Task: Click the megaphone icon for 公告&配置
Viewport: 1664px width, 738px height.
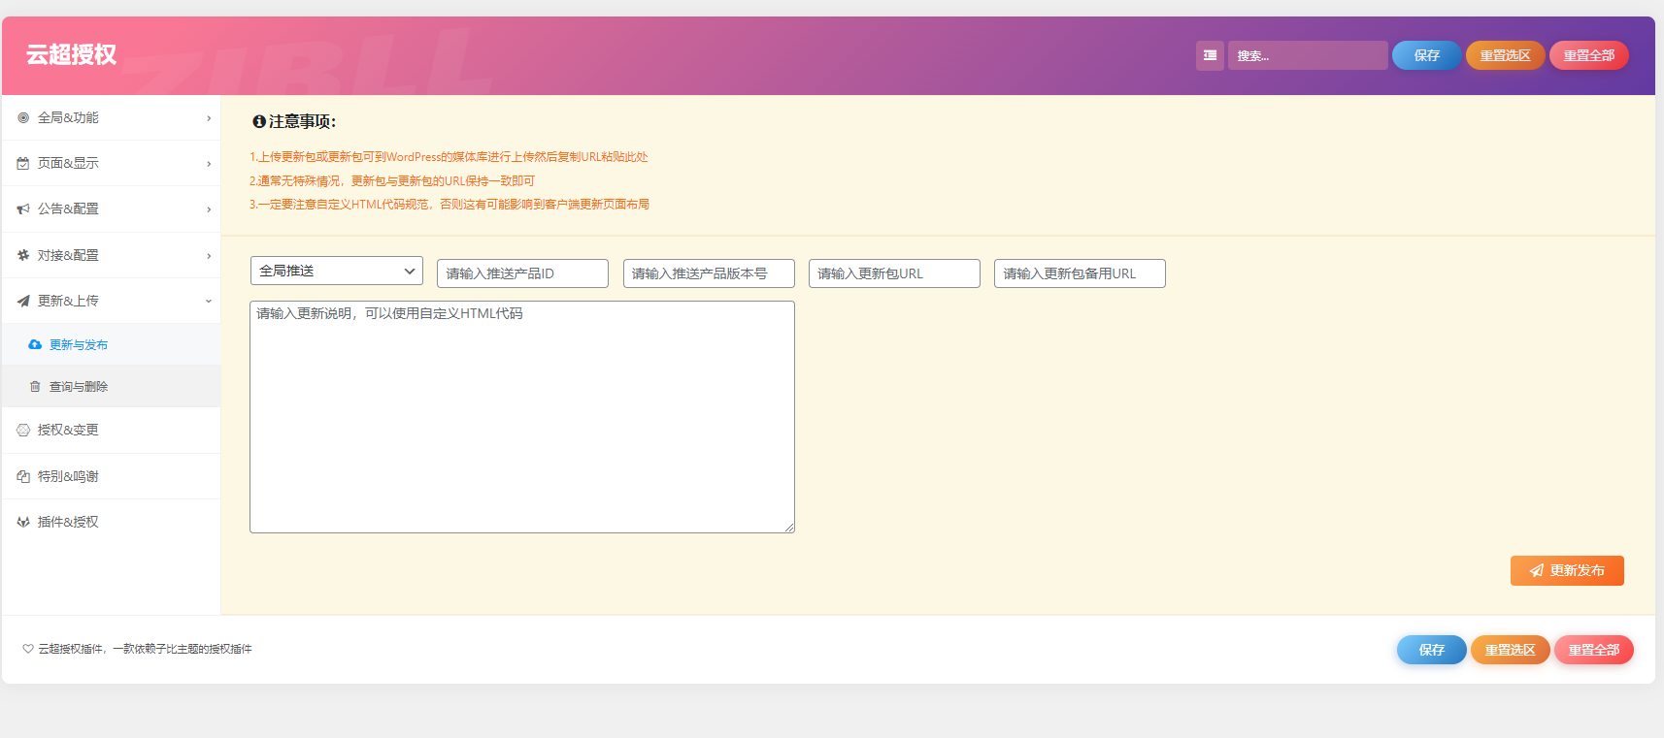Action: tap(23, 209)
